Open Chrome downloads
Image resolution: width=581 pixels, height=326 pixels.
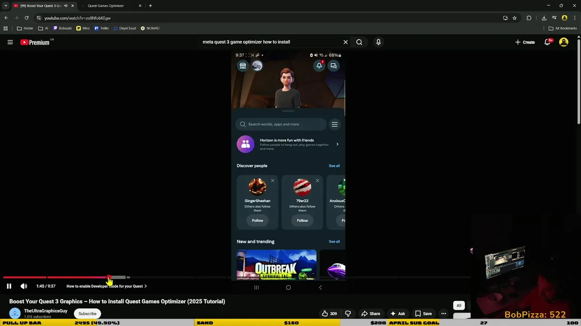click(544, 18)
